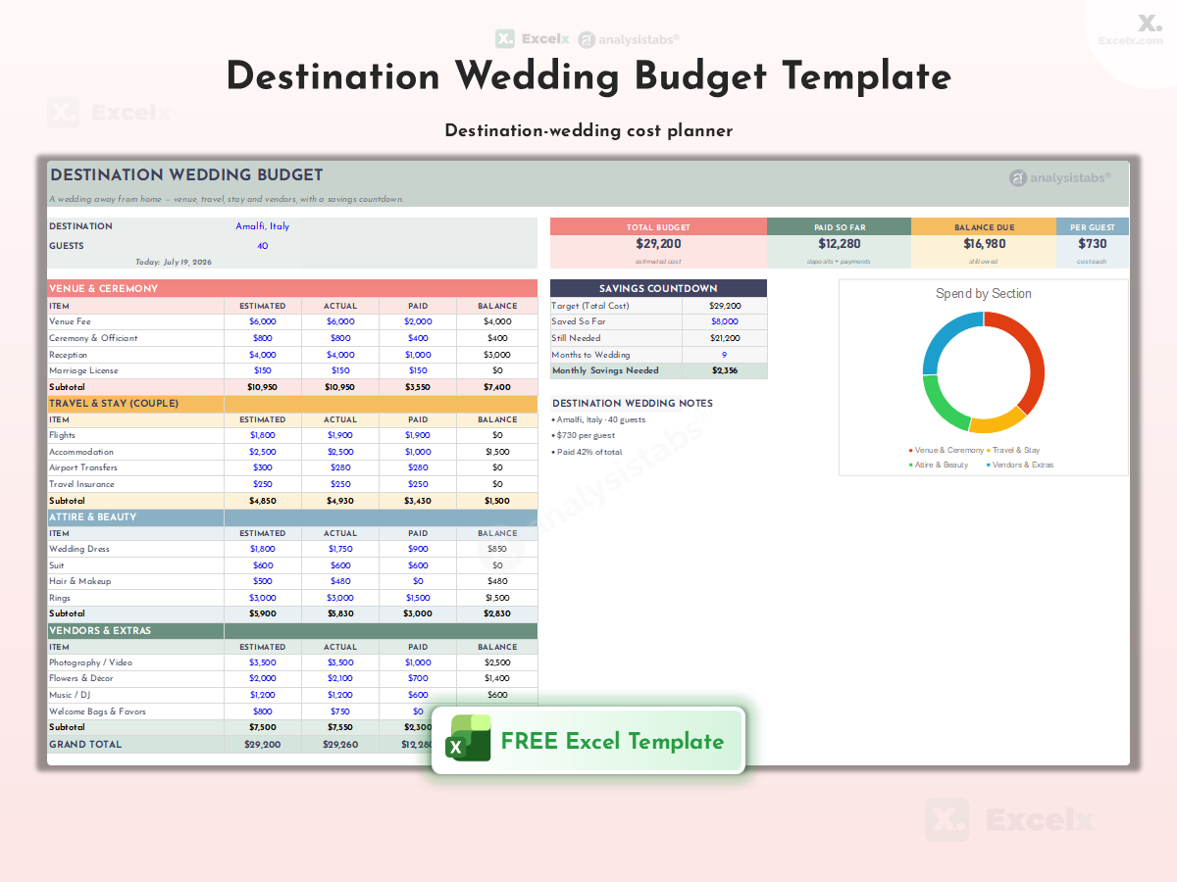Click the Venue & Ceremony legend entry
The image size is (1177, 882).
pyautogui.click(x=946, y=450)
